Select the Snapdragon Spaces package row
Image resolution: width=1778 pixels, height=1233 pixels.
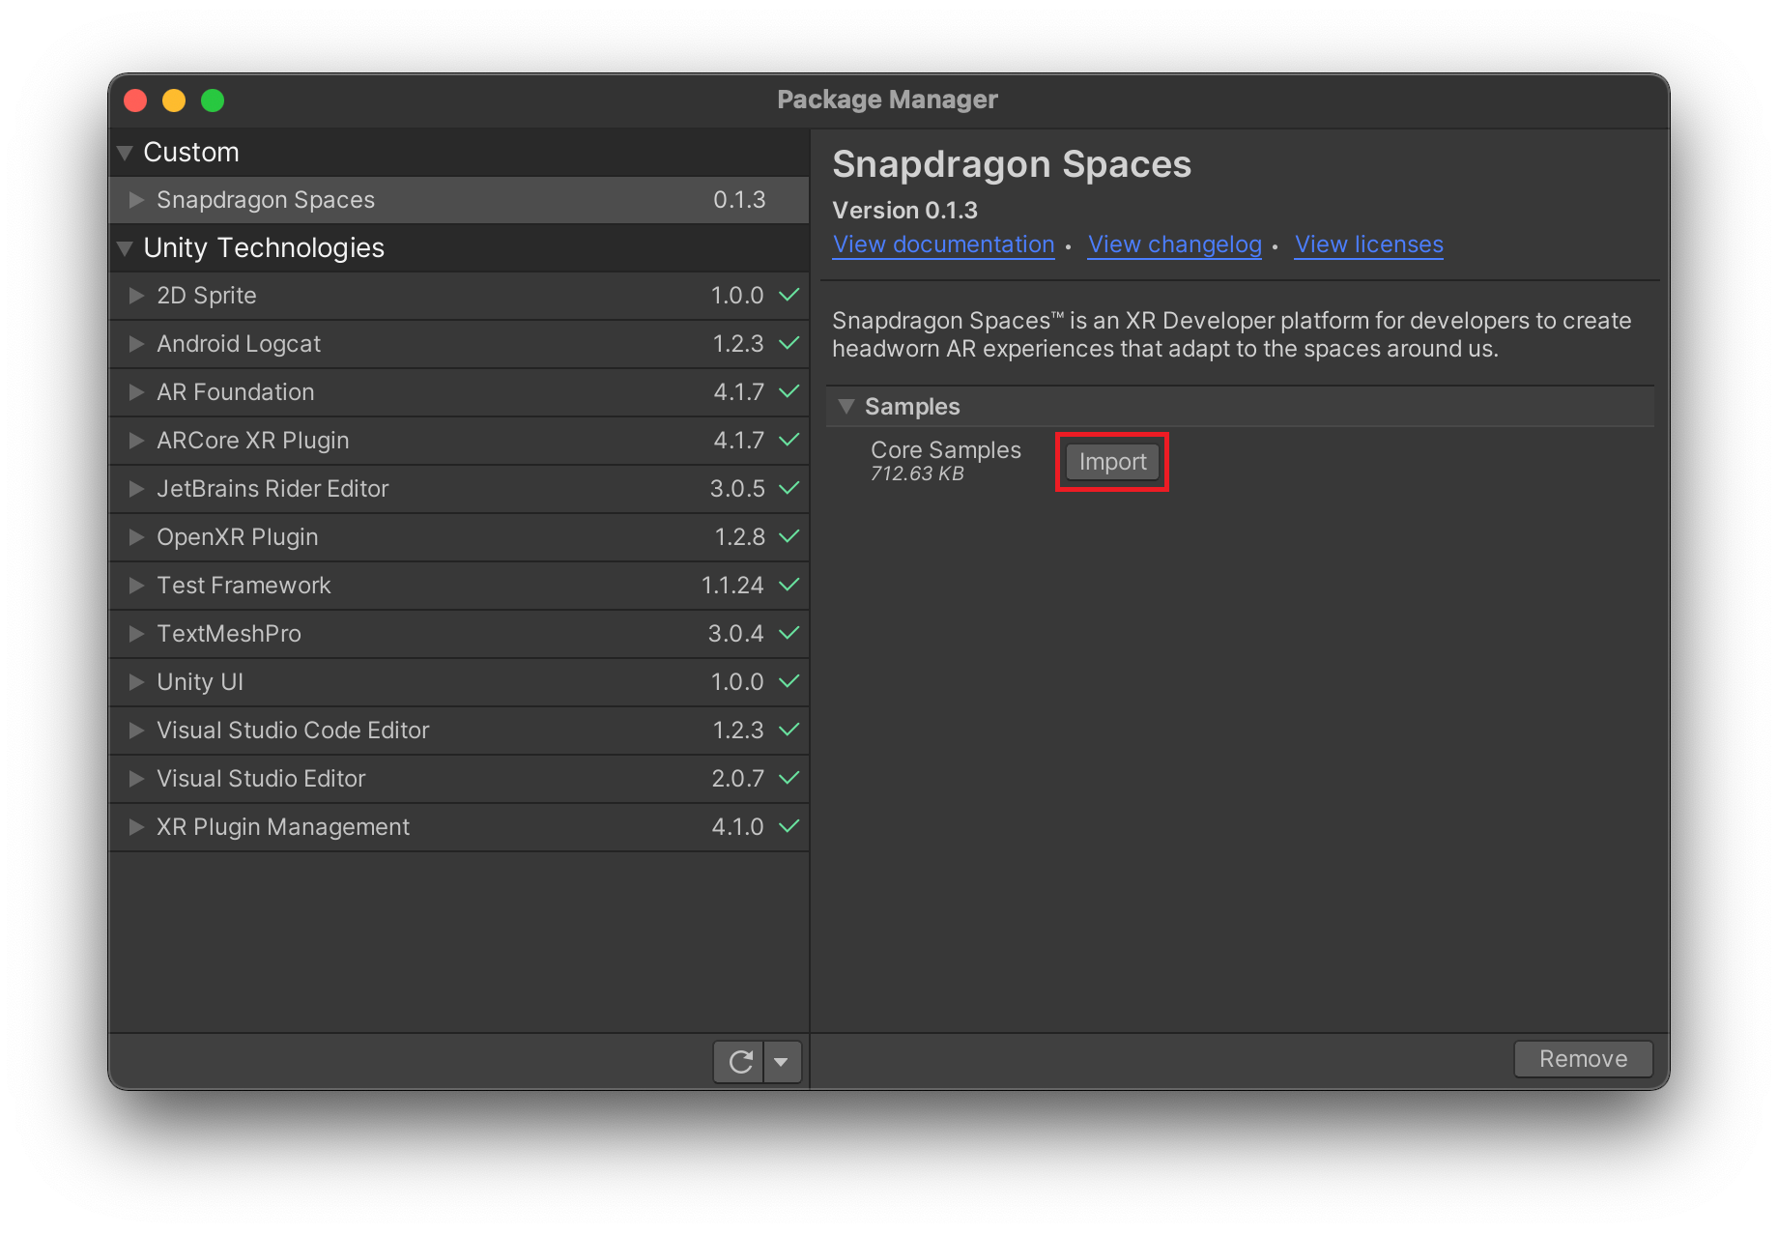pyautogui.click(x=459, y=200)
